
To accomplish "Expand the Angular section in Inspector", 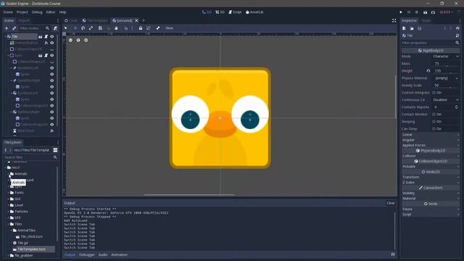I will (x=430, y=140).
